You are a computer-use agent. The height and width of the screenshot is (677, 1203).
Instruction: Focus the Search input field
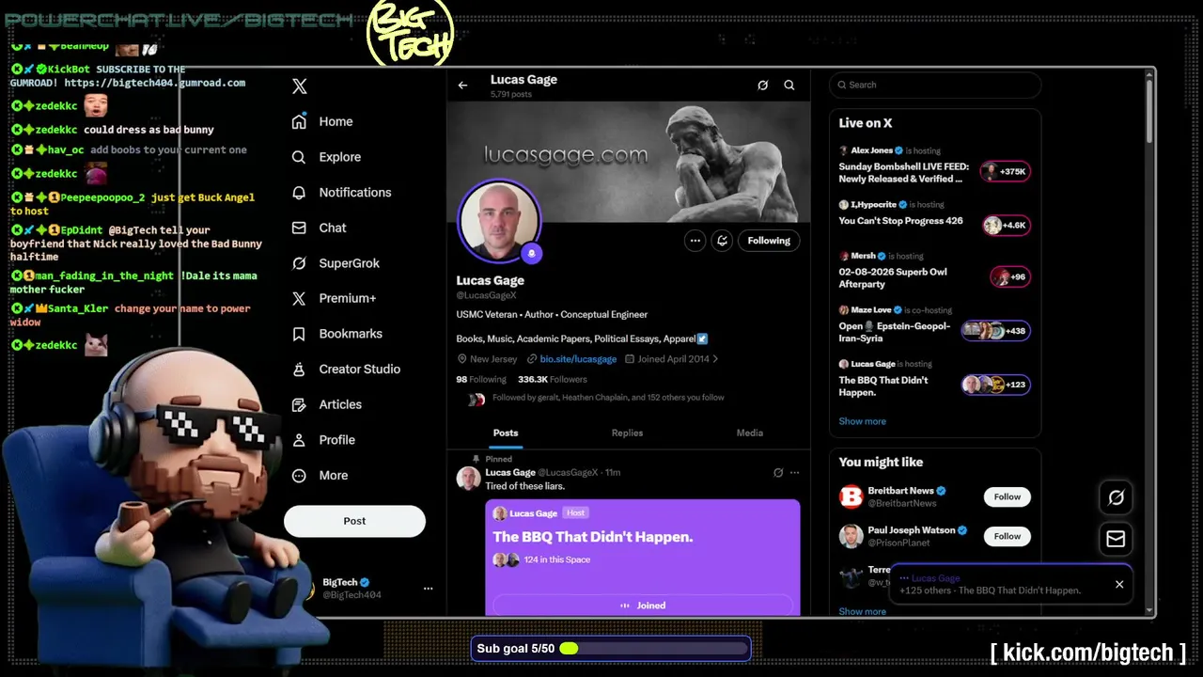coord(935,85)
